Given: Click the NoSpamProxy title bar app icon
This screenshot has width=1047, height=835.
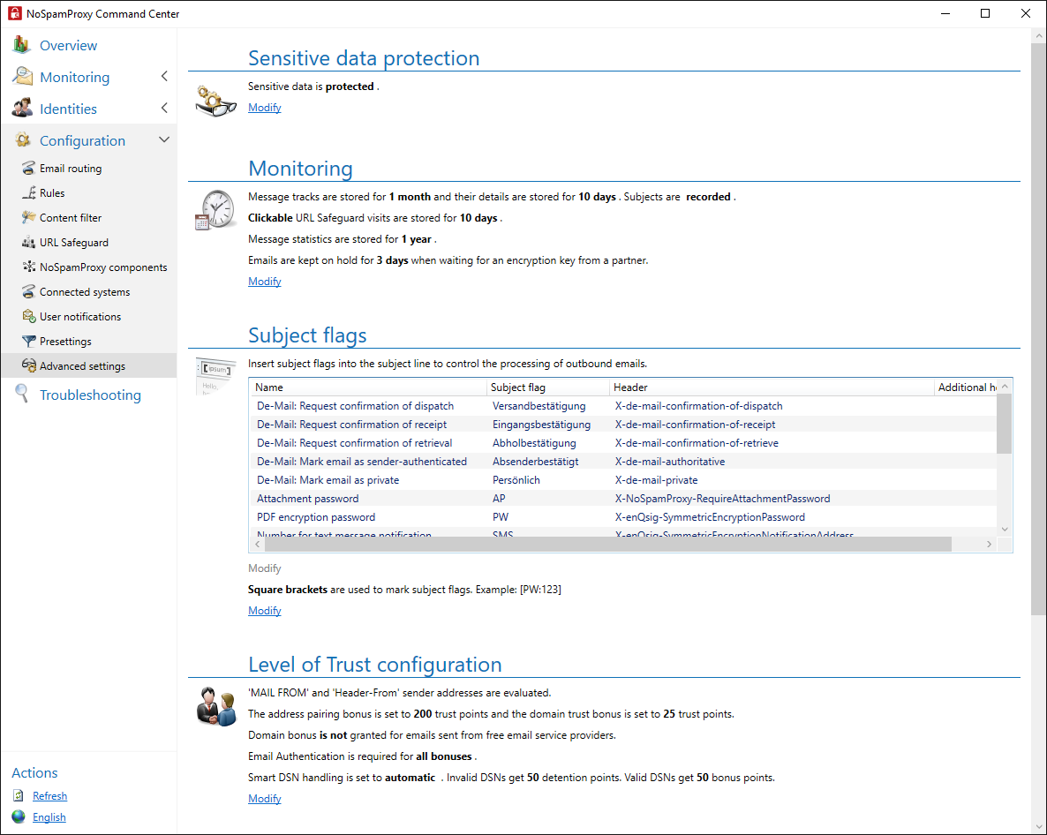Looking at the screenshot, I should pyautogui.click(x=15, y=13).
